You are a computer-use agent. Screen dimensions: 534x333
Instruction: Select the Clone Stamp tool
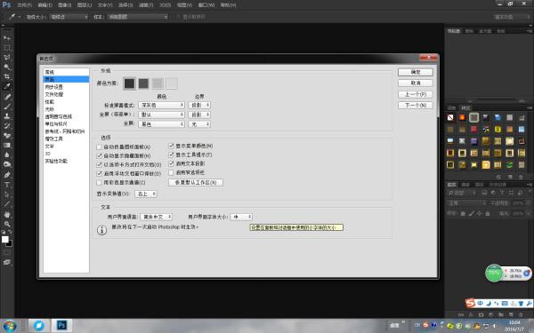pos(7,116)
